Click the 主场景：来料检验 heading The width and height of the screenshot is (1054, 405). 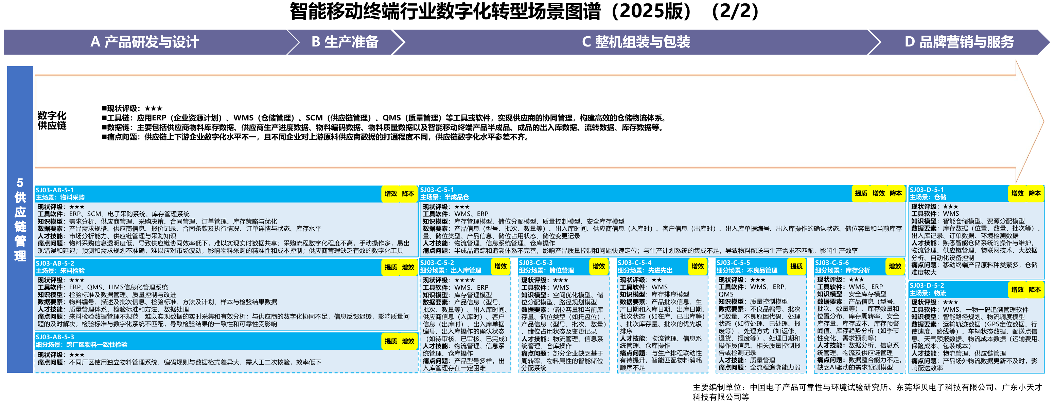[60, 271]
